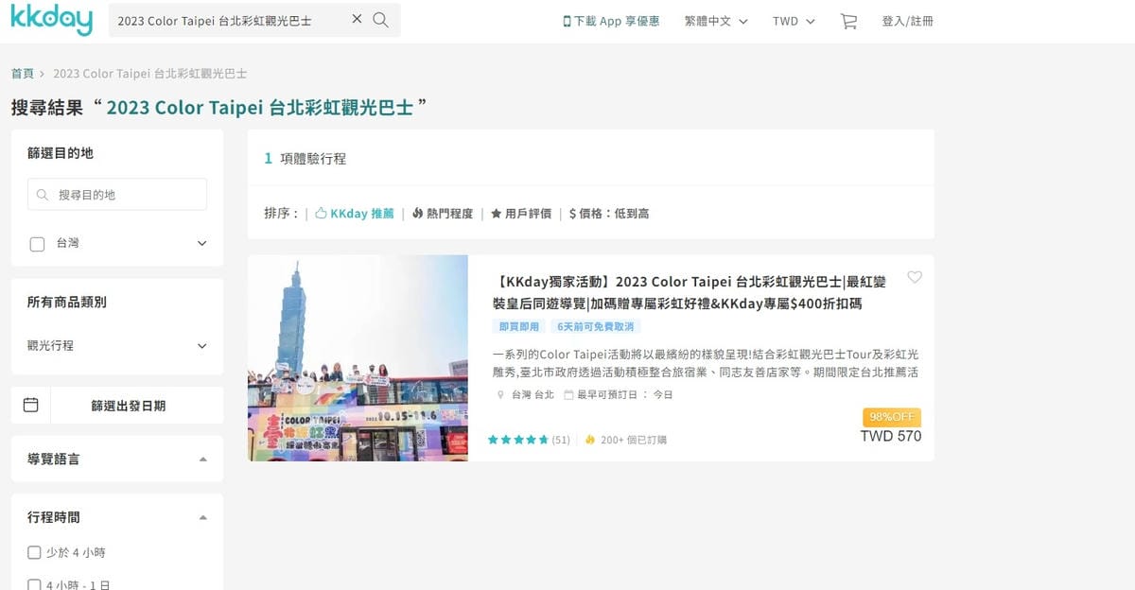Image resolution: width=1135 pixels, height=590 pixels.
Task: Click the KKday logo
Action: (51, 19)
